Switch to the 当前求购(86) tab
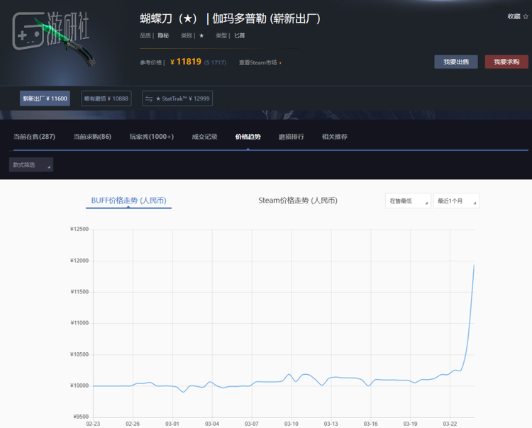Viewport: 532px width, 428px height. [92, 137]
